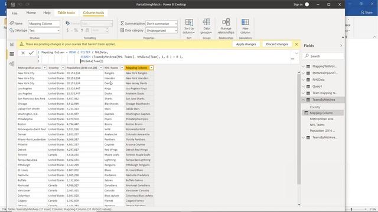Open Sort by column menu

coord(189,26)
